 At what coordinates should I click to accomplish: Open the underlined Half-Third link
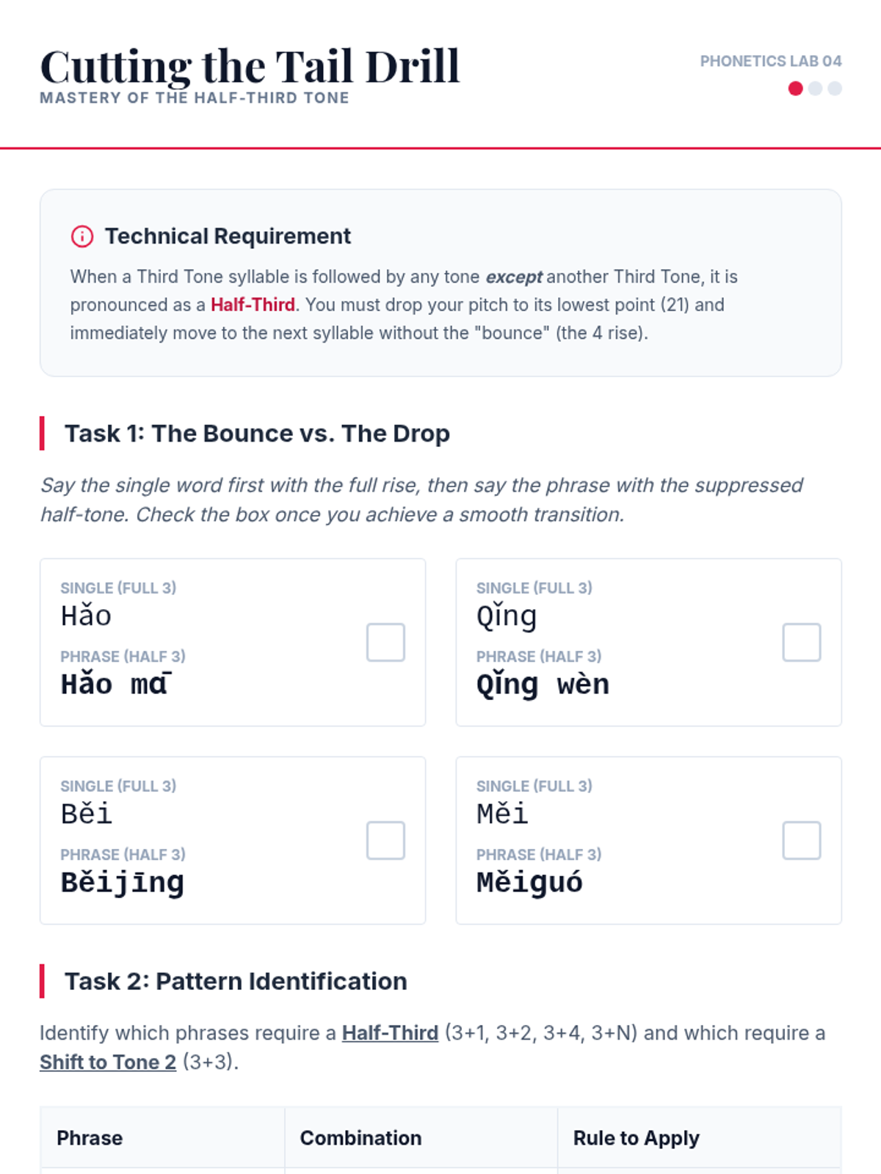tap(390, 1033)
